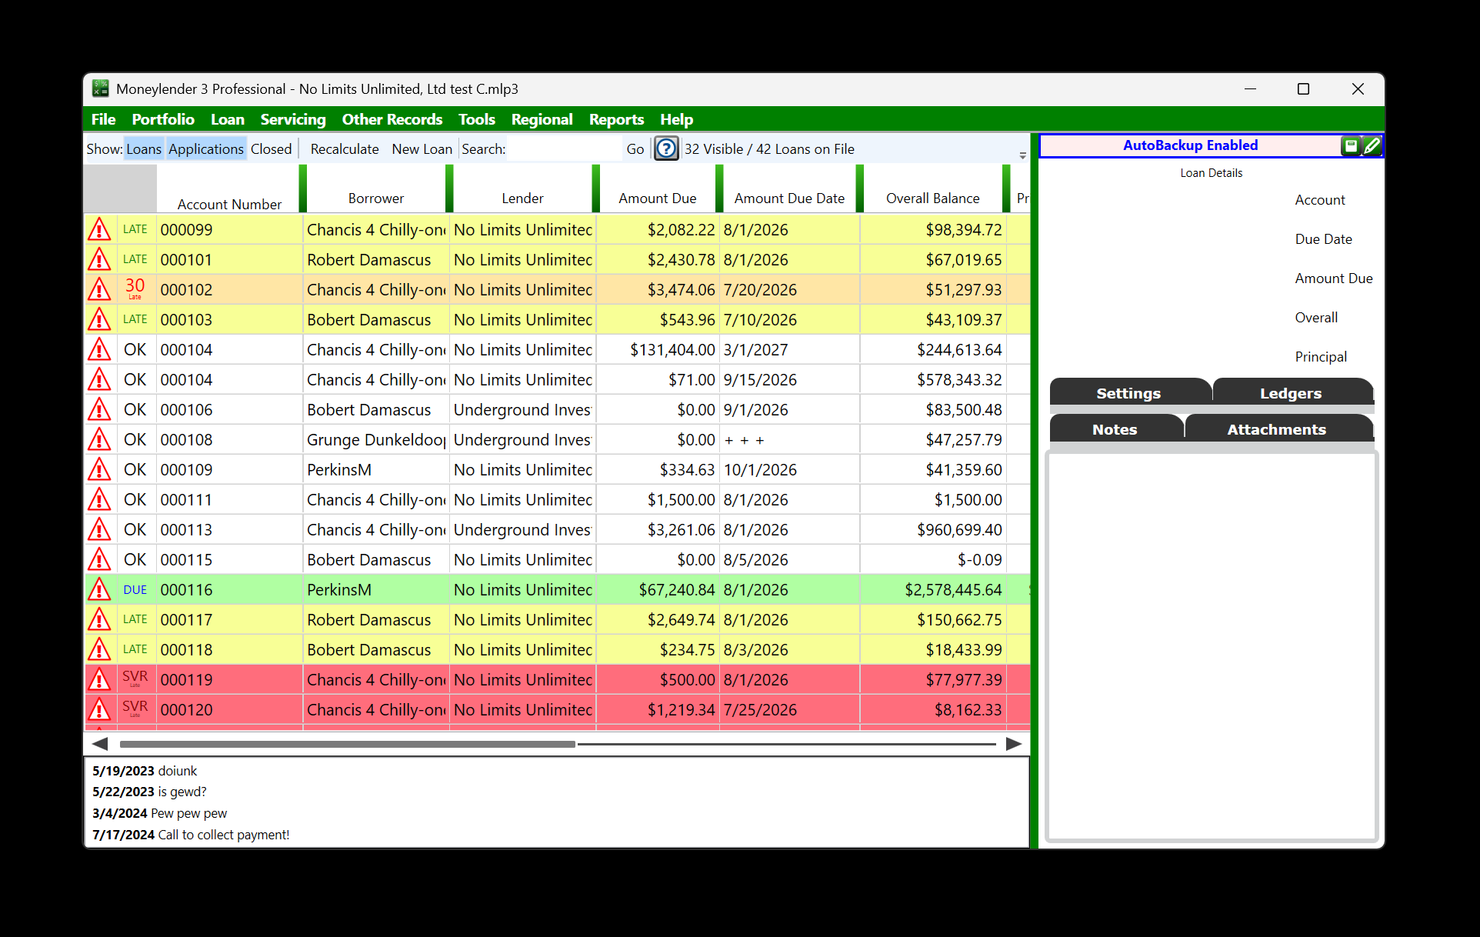Click warning triangle on loan 000108
Viewport: 1480px width, 937px height.
[x=99, y=439]
